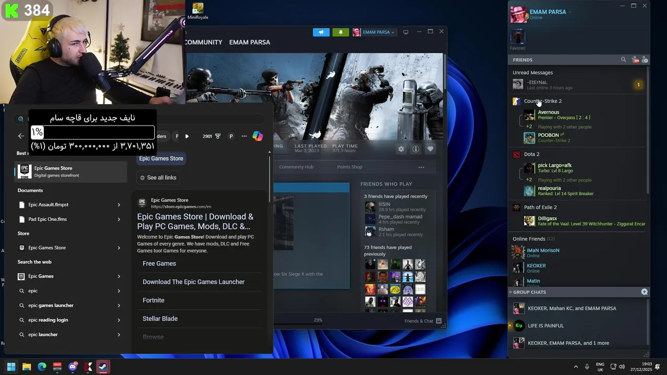The height and width of the screenshot is (375, 667).
Task: Expand Epic Games web search arrow
Action: (119, 277)
